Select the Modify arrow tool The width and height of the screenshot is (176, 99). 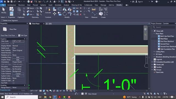click(x=4, y=10)
